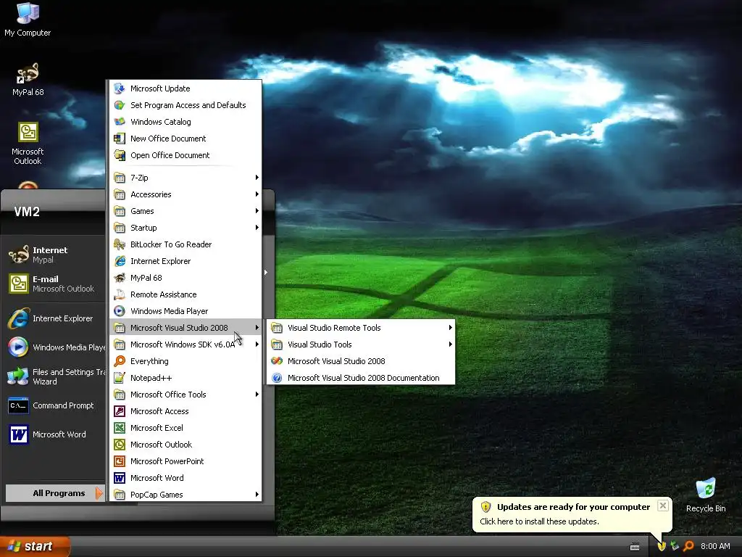Click Microsoft Visual Studio 2008 app icon in submenu
Viewport: 742px width, 557px height.
(x=277, y=361)
